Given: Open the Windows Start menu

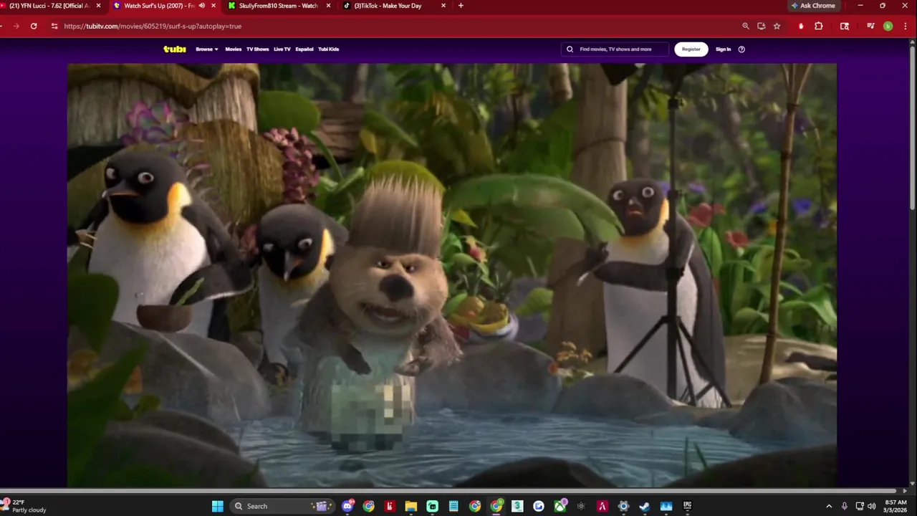Looking at the screenshot, I should tap(217, 506).
